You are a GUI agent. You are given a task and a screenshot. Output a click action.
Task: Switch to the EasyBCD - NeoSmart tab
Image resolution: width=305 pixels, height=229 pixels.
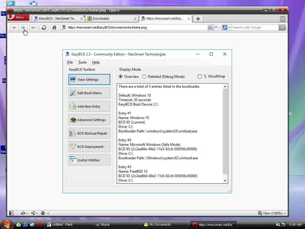58,18
